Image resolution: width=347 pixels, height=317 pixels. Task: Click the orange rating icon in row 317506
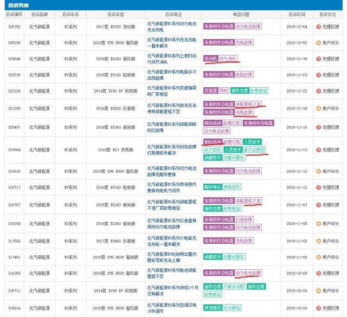pos(318,241)
